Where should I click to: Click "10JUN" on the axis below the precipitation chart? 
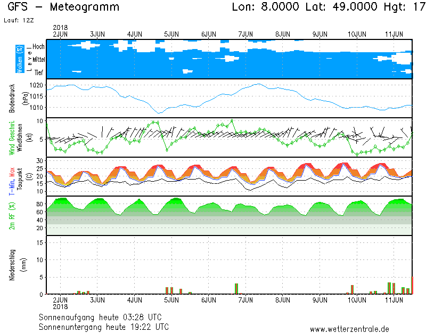(357, 300)
